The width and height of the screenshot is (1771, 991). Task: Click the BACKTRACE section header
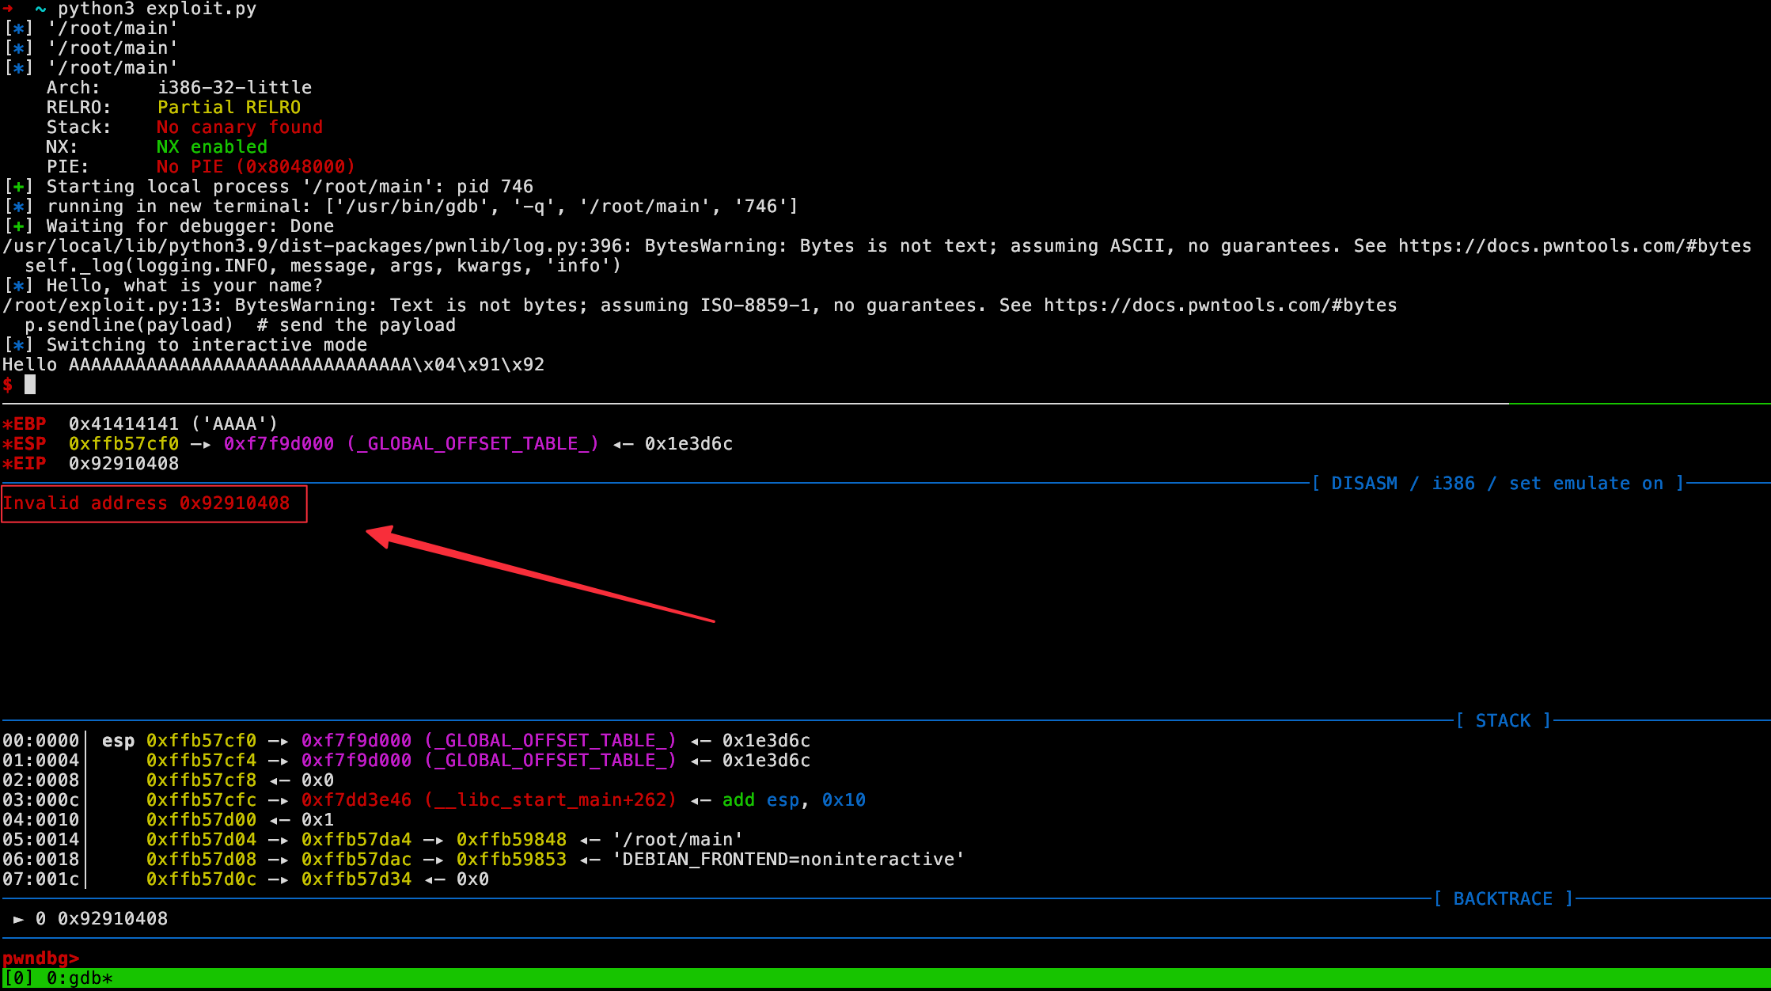(1503, 899)
